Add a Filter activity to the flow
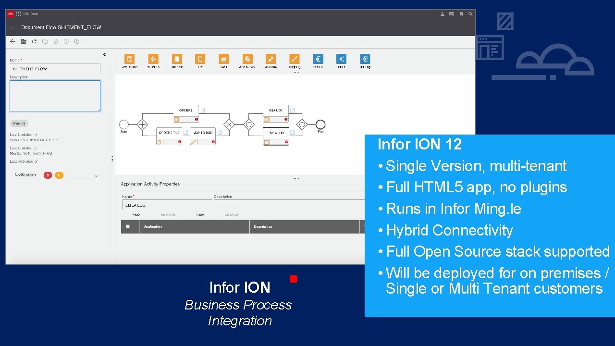 click(341, 59)
